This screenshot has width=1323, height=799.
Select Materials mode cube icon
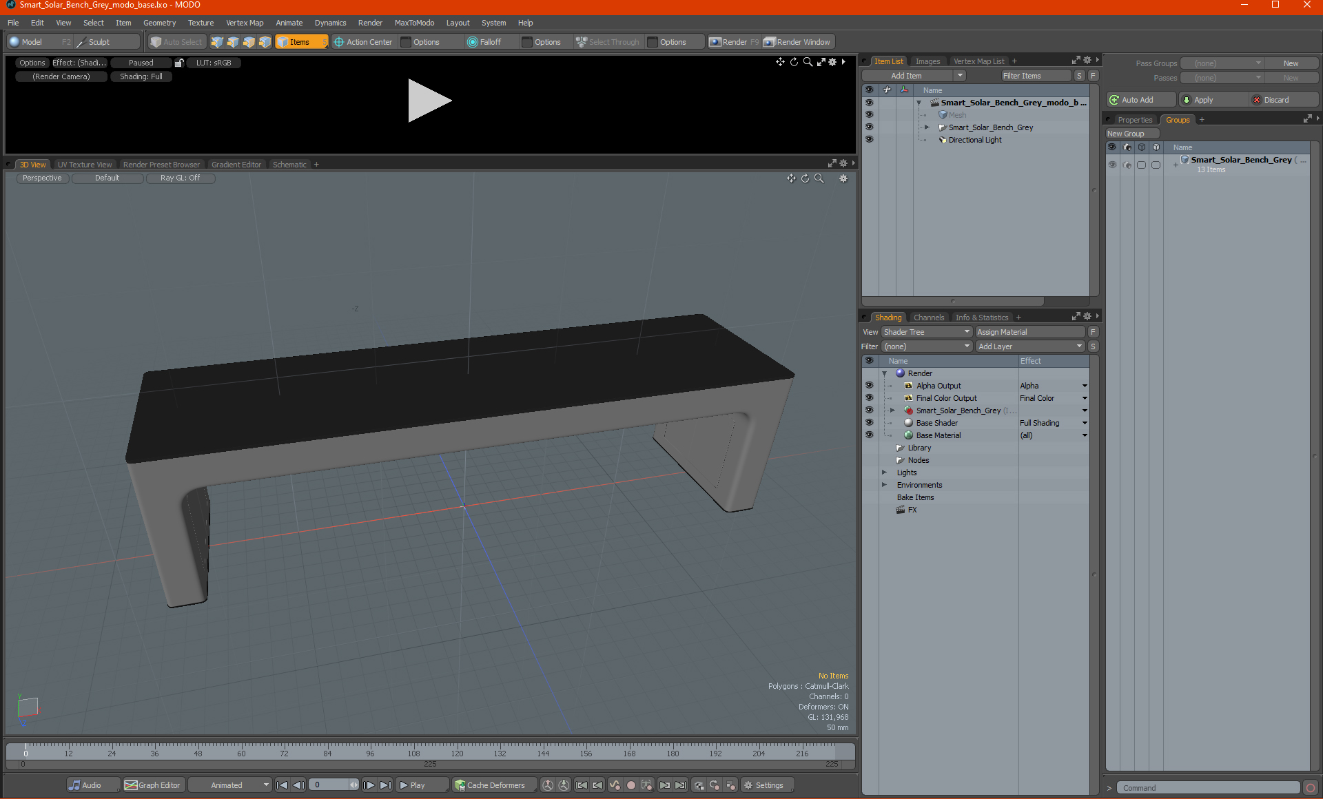[265, 42]
